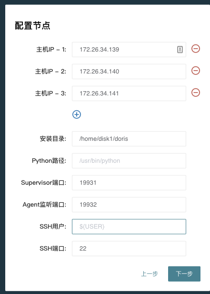Select the SSH用户 input field
The image size is (210, 294).
[129, 227]
